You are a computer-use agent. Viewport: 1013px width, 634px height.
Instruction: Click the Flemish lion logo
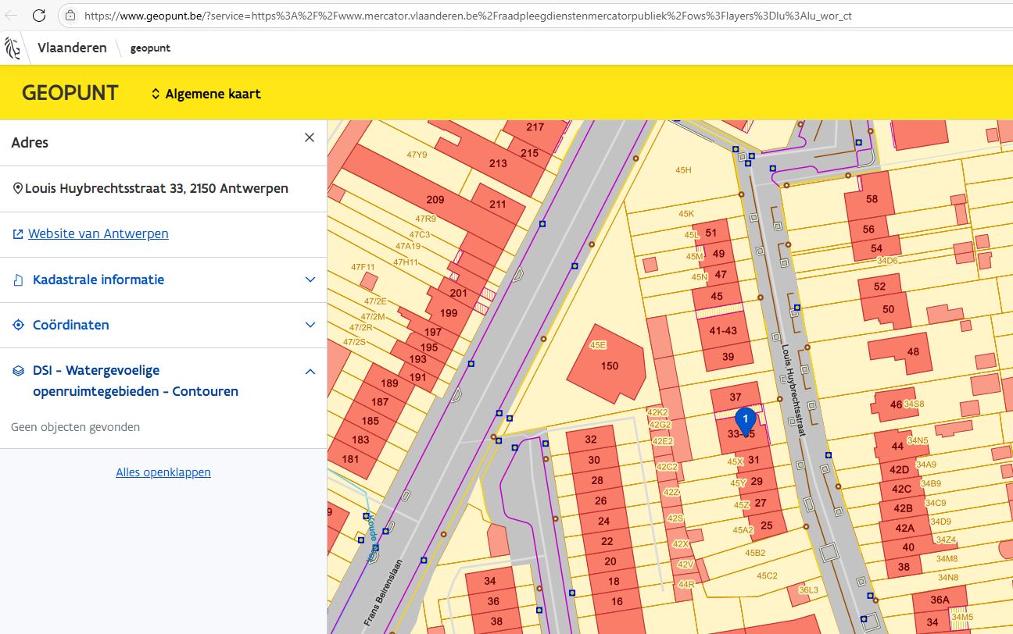[13, 48]
